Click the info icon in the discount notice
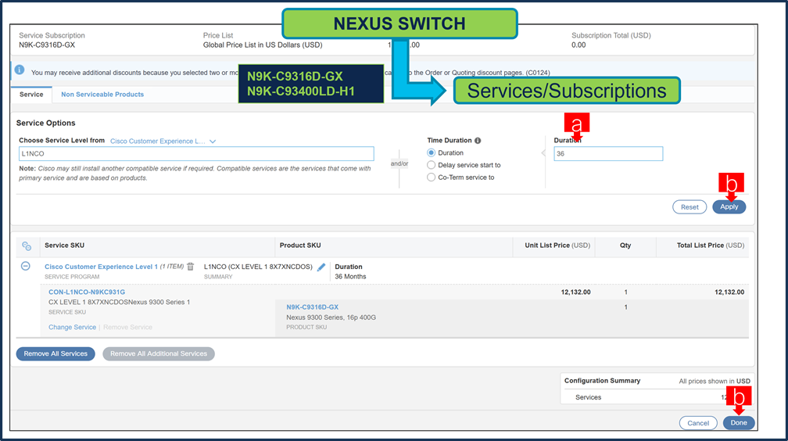 click(19, 70)
